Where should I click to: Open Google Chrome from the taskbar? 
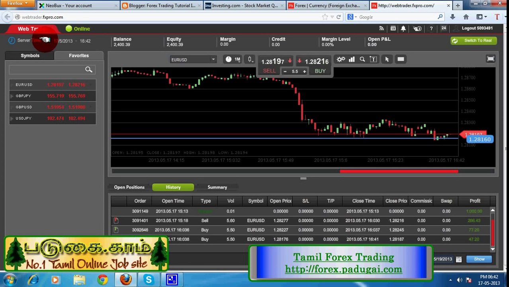[x=103, y=279]
